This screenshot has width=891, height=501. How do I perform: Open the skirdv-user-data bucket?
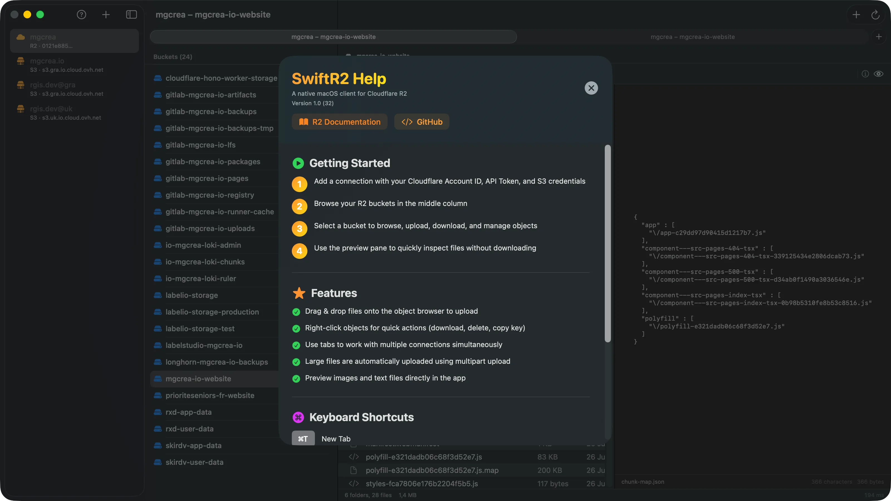[194, 462]
